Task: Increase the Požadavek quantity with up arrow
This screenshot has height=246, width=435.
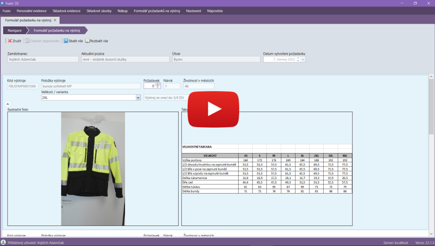Action: [x=158, y=85]
